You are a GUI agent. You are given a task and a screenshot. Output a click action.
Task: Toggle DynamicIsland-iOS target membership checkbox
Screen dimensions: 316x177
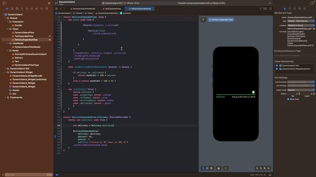click(x=277, y=65)
